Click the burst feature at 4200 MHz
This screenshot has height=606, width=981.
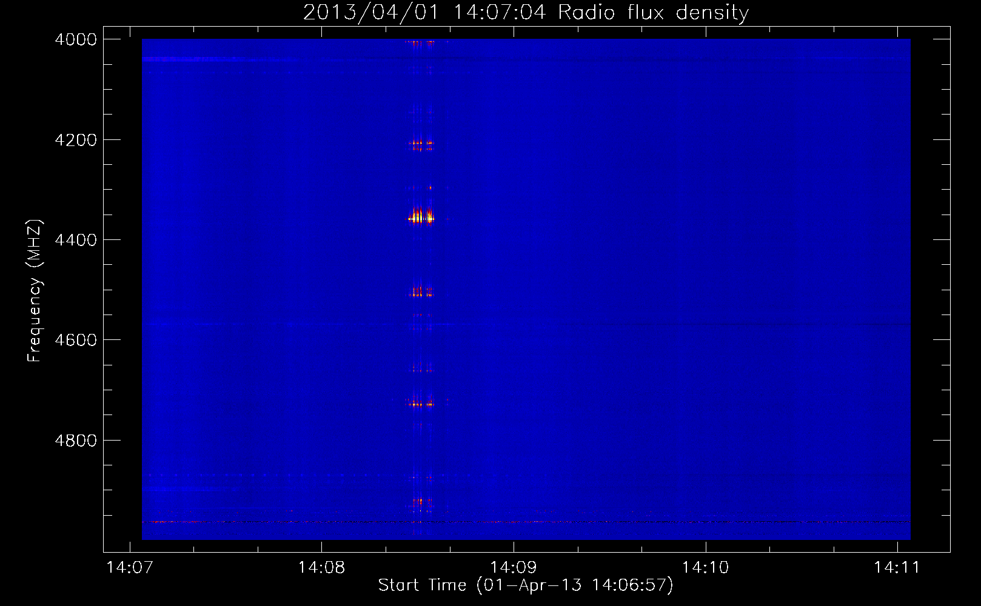(x=421, y=145)
